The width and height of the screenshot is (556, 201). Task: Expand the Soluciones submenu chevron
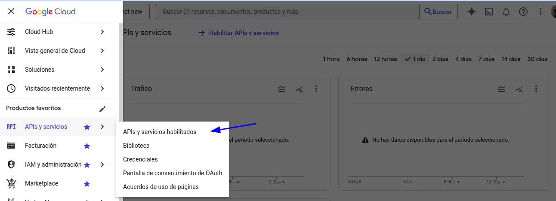pyautogui.click(x=102, y=70)
